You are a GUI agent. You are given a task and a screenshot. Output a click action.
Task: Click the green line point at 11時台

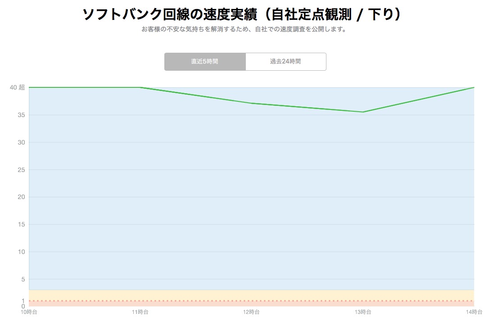click(x=140, y=87)
